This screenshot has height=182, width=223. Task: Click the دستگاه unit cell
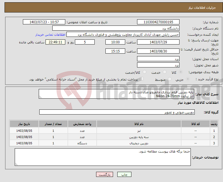coord(82,143)
